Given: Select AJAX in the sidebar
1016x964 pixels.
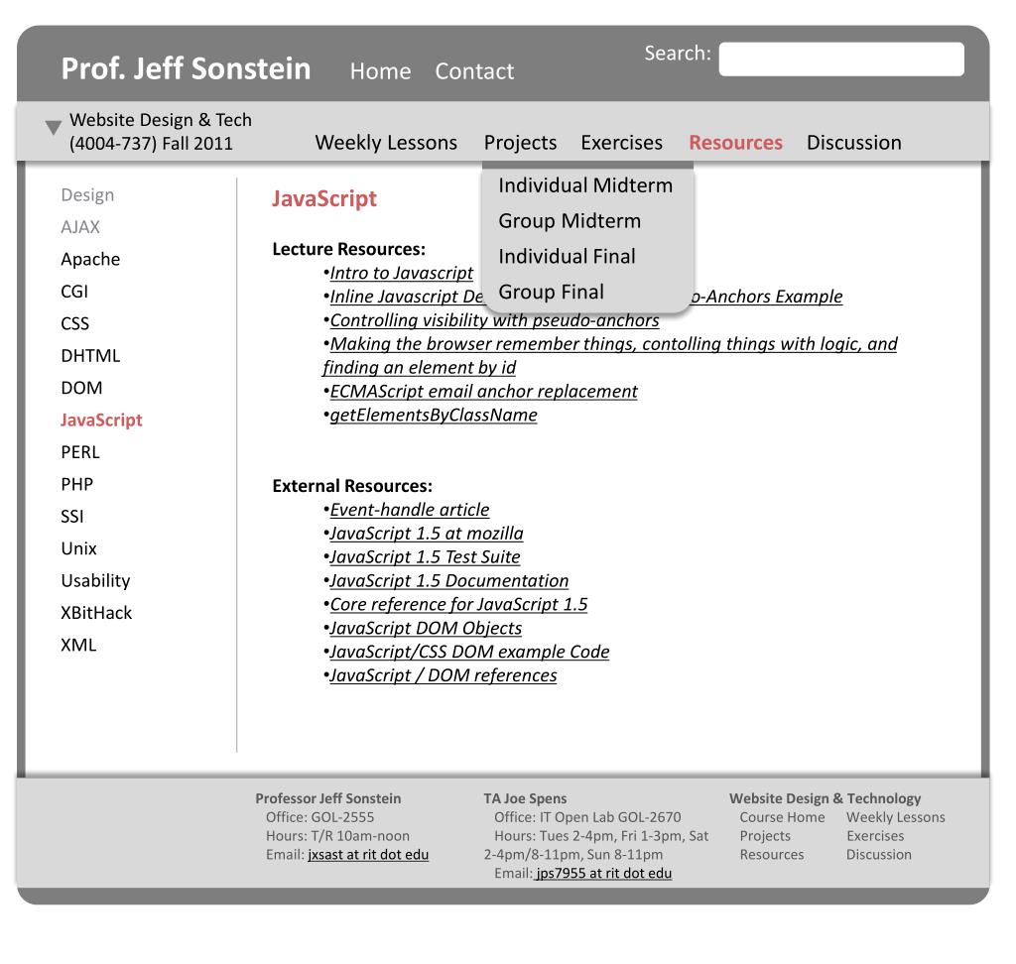Looking at the screenshot, I should click(80, 227).
